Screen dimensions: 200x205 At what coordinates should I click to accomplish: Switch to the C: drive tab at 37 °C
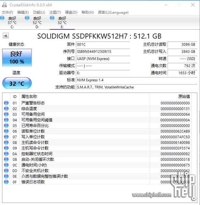click(12, 22)
